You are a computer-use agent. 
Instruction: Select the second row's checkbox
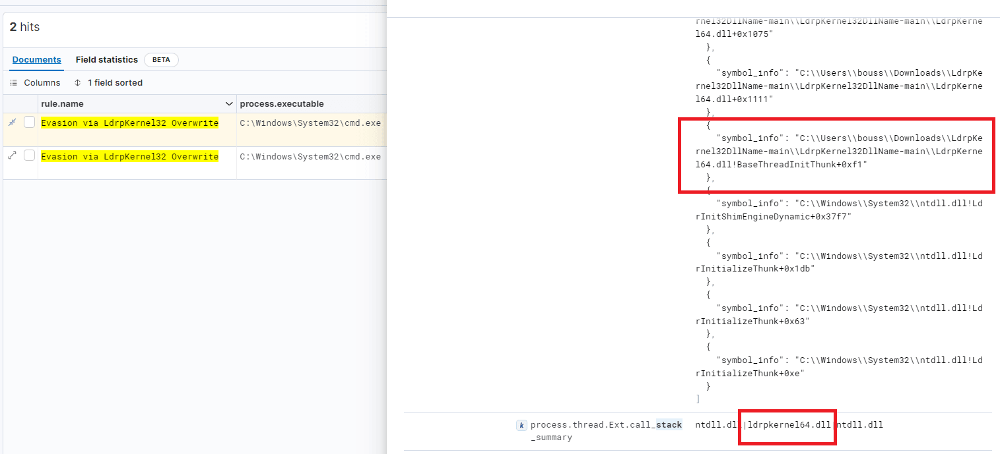pos(29,156)
